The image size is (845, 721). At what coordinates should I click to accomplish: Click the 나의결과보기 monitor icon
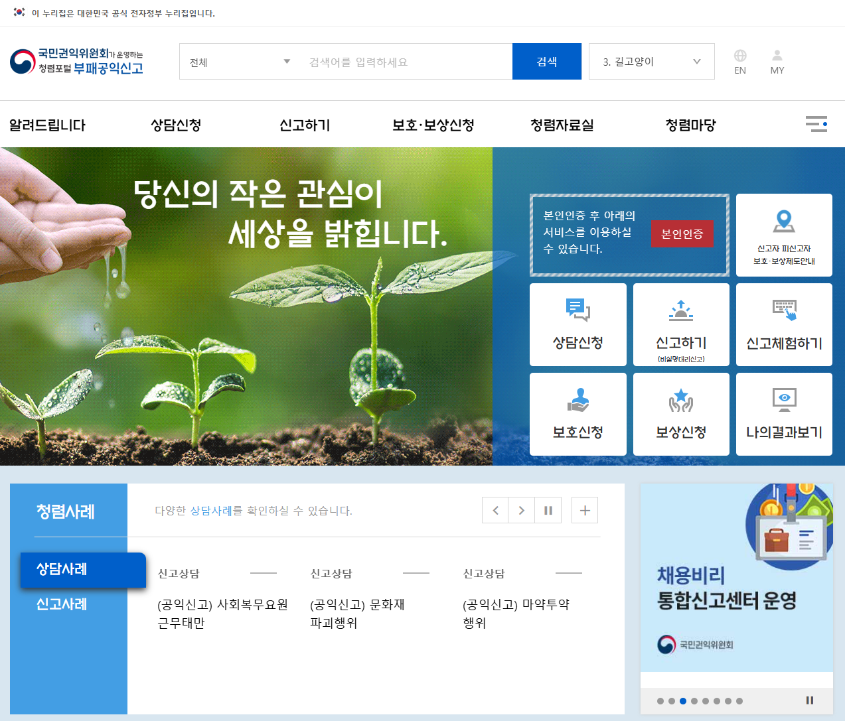pyautogui.click(x=783, y=399)
